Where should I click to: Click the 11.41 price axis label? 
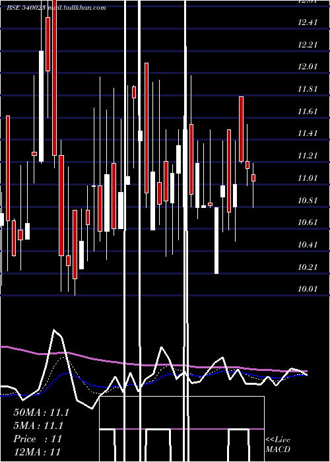pos(308,133)
